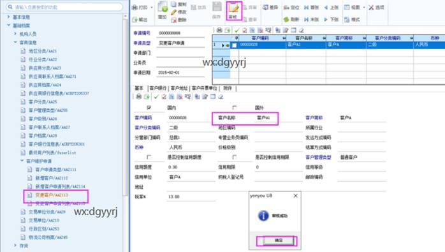
Task: Collapse the 基础档案 tree node
Action: (8, 26)
